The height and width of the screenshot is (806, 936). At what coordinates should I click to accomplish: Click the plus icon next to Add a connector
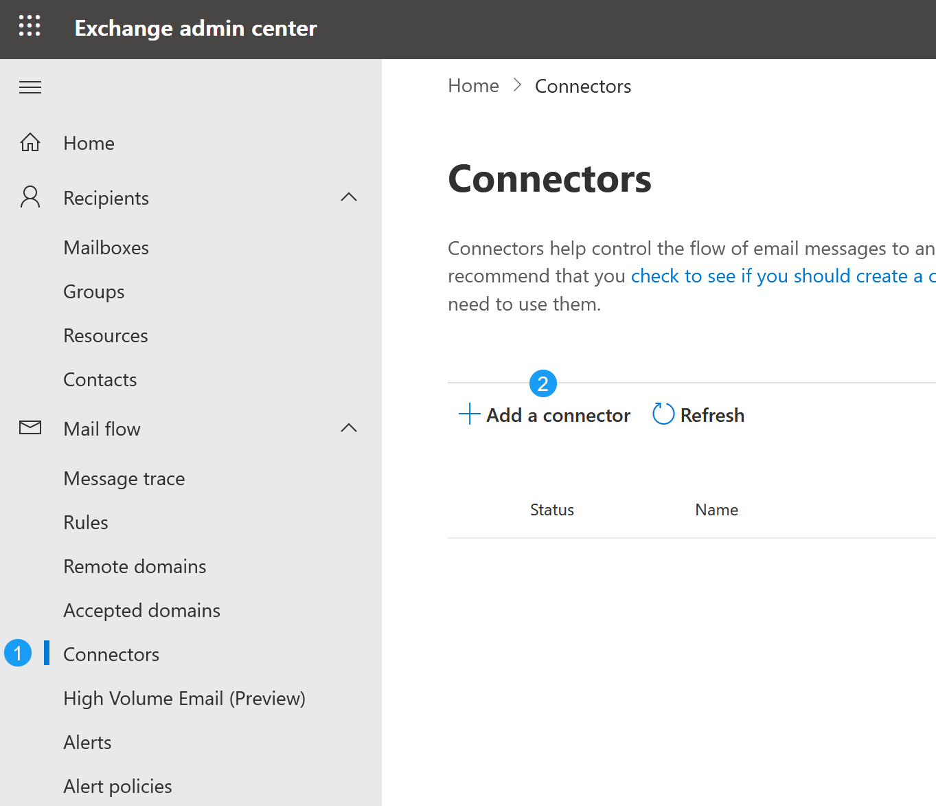(469, 414)
